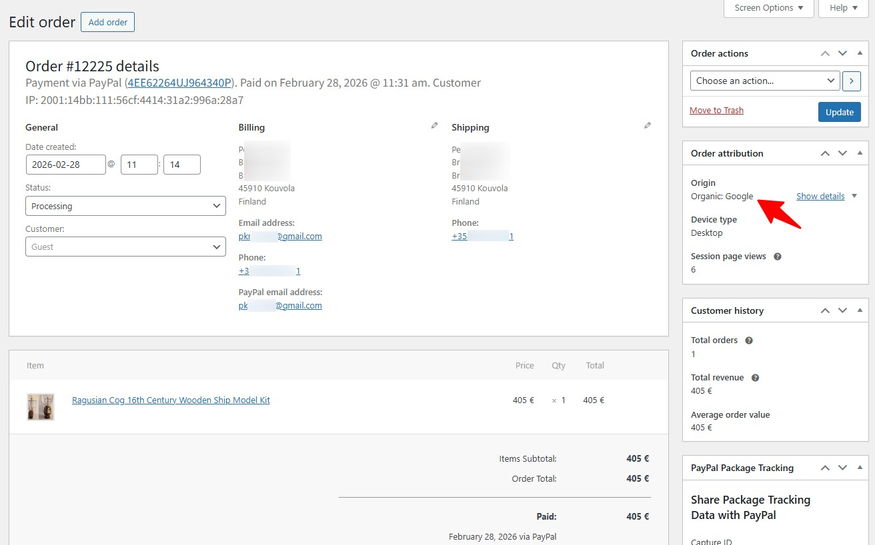Click the Ragusian Cog product thumbnail

click(40, 406)
